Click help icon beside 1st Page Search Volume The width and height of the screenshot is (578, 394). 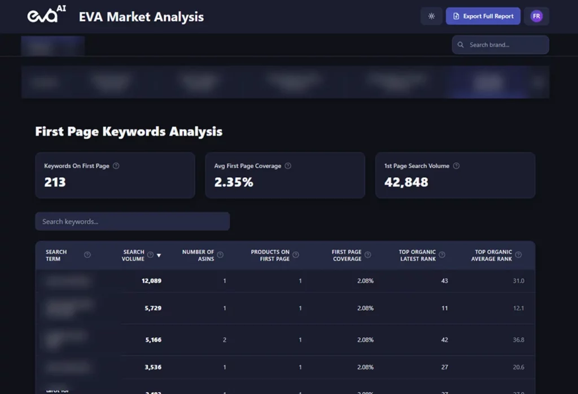(456, 166)
